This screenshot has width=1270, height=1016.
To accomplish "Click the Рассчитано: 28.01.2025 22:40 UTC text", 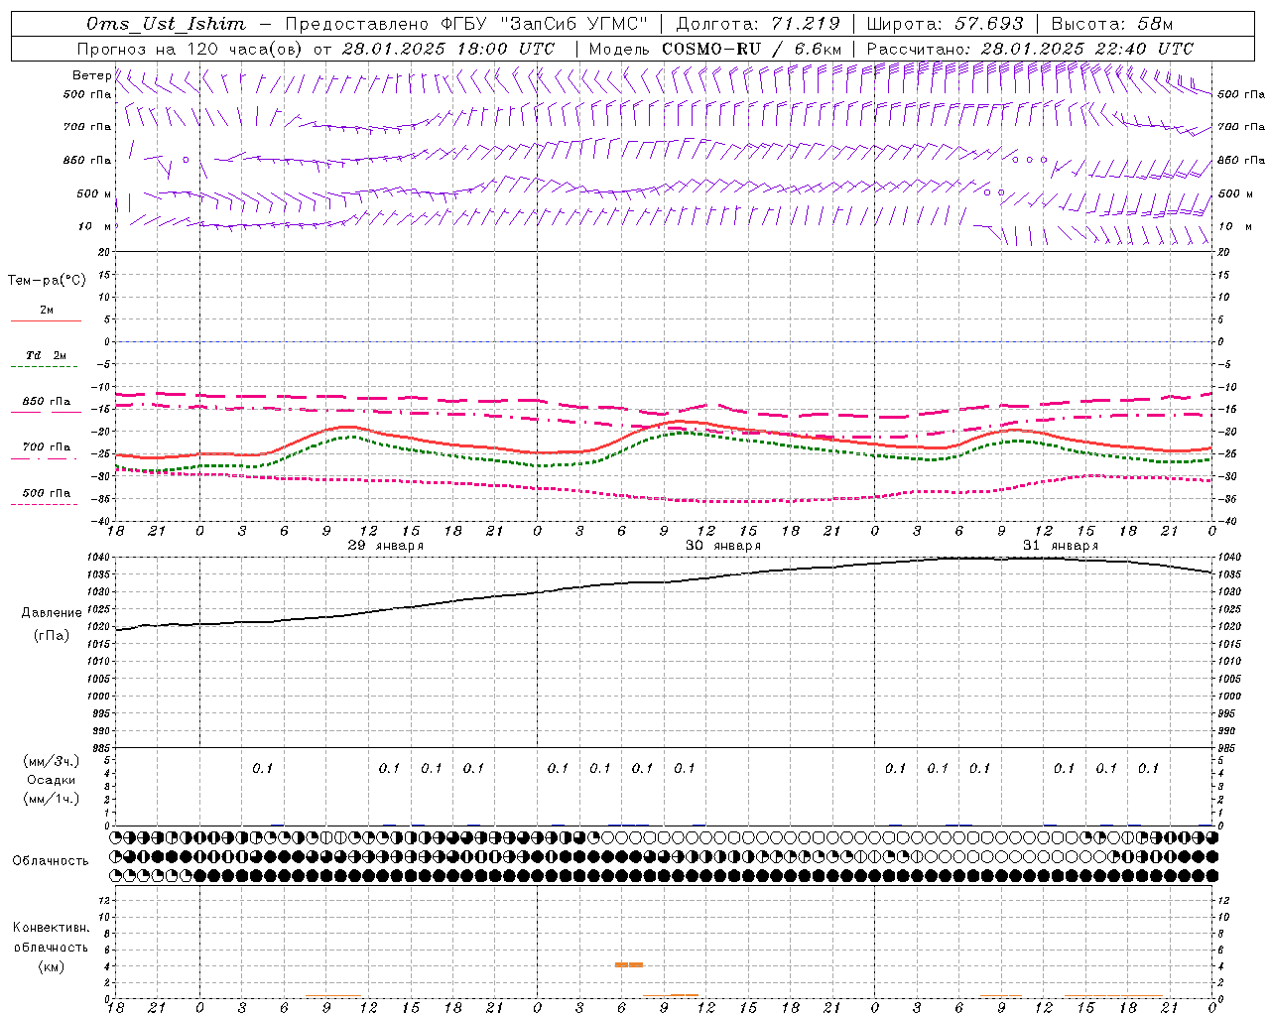I will [x=1030, y=49].
